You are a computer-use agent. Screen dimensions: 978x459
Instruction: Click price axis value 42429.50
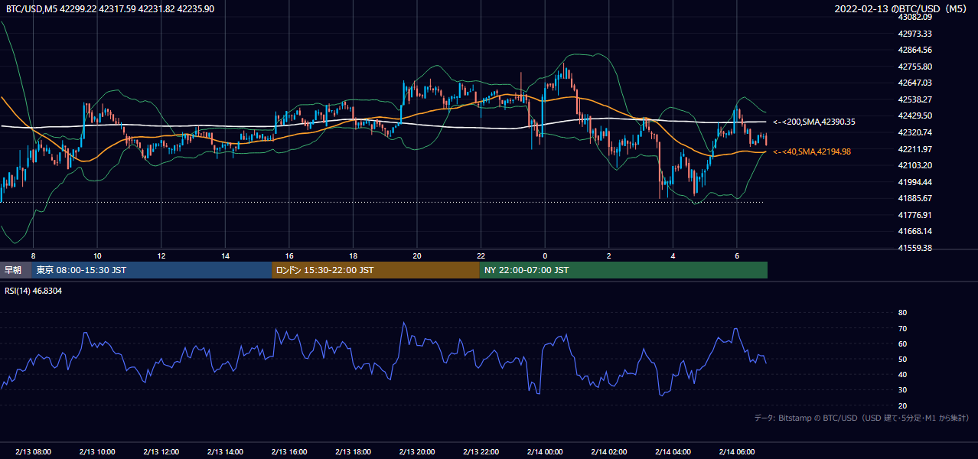click(914, 116)
